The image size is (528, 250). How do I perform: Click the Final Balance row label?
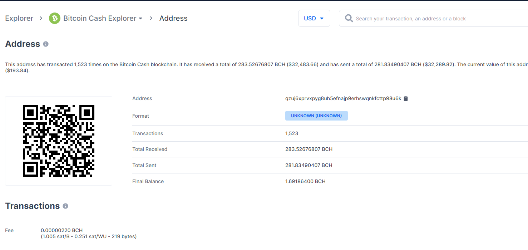(148, 181)
